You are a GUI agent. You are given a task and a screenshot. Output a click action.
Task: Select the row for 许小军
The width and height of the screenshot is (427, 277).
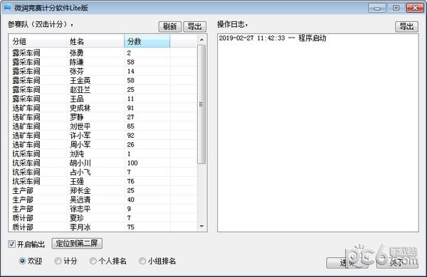103,136
